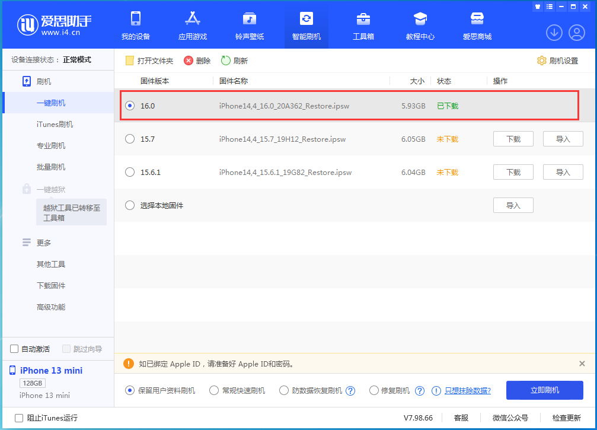Toggle 自动激活 checkbox
597x430 pixels.
(14, 349)
